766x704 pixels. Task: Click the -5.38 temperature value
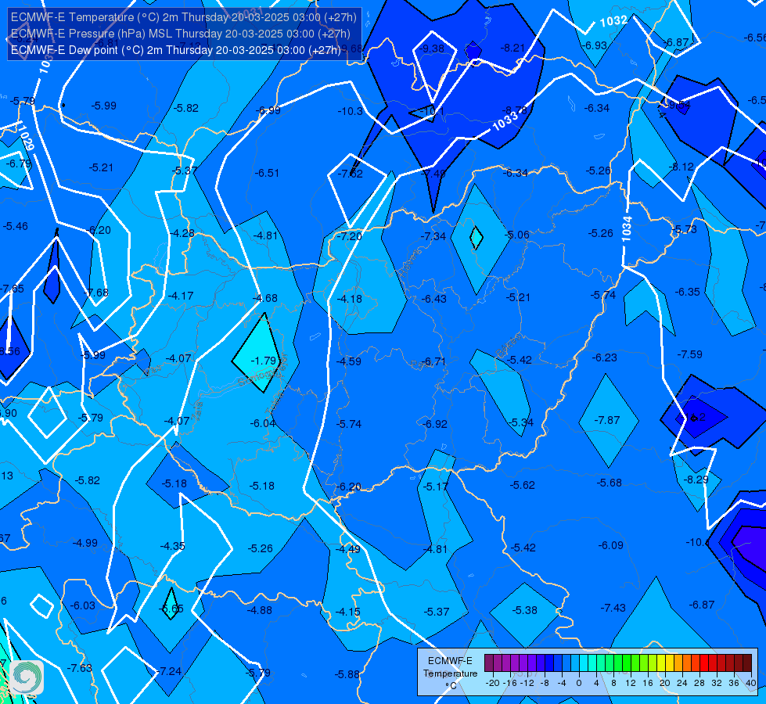coord(525,610)
